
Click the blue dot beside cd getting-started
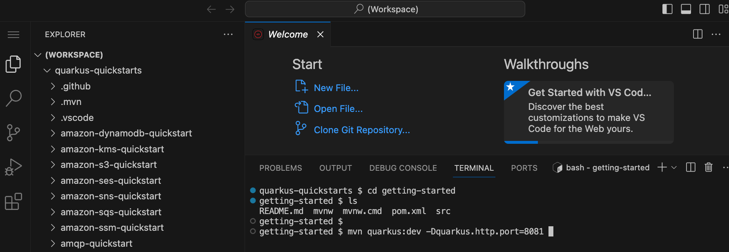click(x=253, y=190)
